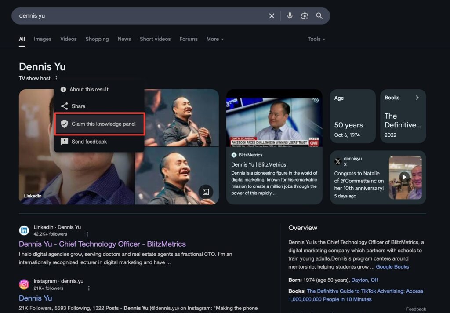Clear the search box with the X icon
This screenshot has height=313, width=450.
[272, 16]
